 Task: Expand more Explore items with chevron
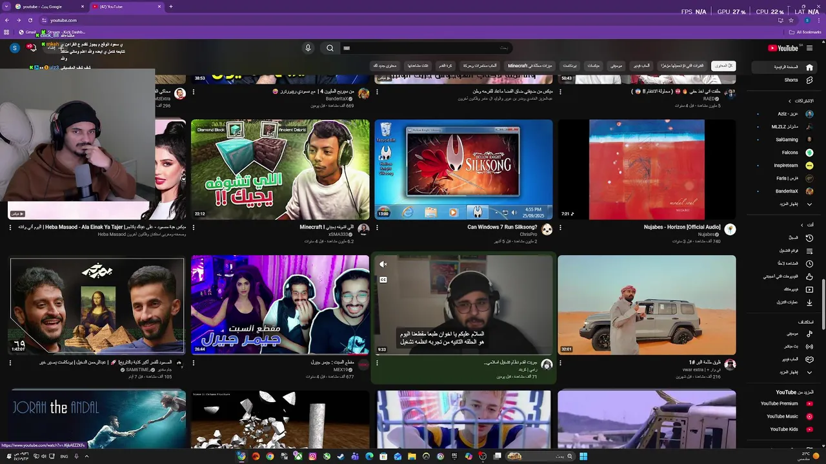tap(809, 372)
